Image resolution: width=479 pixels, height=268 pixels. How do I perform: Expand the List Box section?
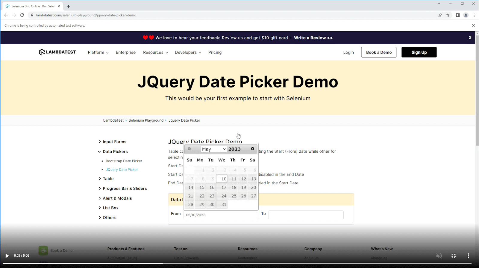[x=109, y=208]
